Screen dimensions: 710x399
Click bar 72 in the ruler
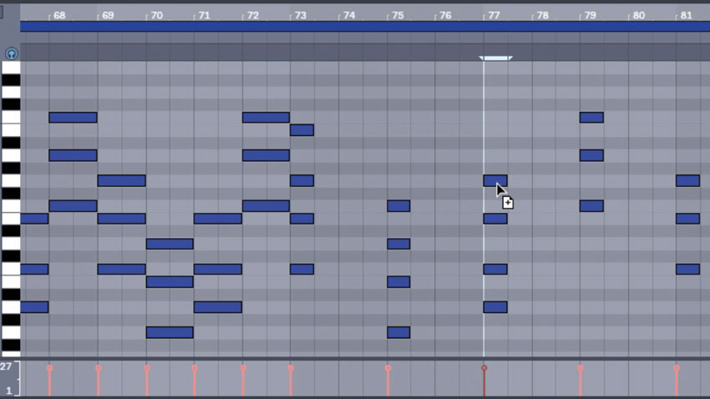tap(252, 15)
